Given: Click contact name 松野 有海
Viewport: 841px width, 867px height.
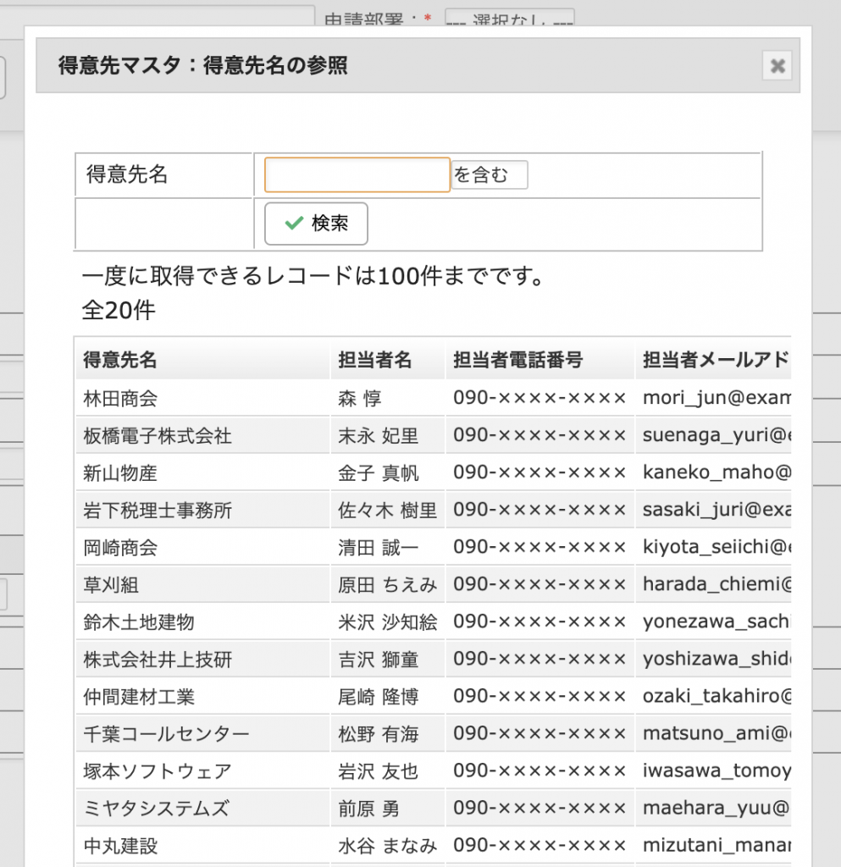Looking at the screenshot, I should point(379,734).
